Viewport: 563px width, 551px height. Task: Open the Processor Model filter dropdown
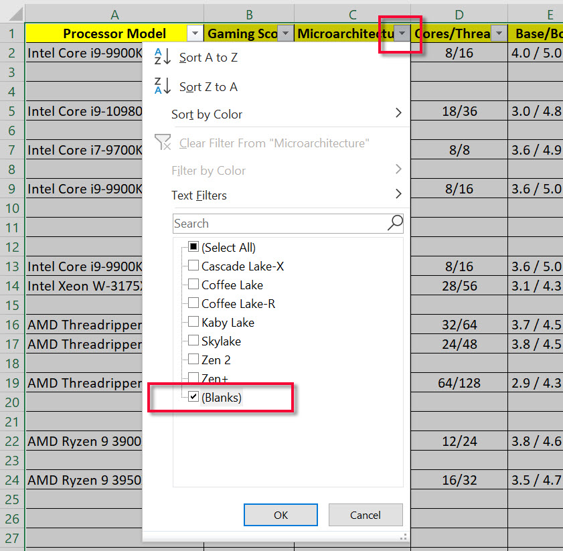(x=194, y=33)
